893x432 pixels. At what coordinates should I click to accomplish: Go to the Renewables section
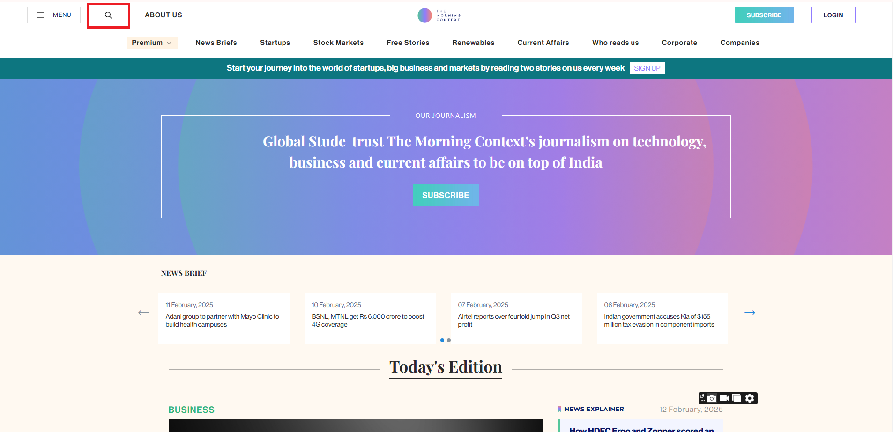point(473,43)
